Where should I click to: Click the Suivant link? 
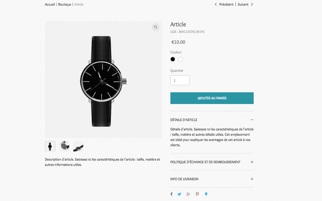243,4
